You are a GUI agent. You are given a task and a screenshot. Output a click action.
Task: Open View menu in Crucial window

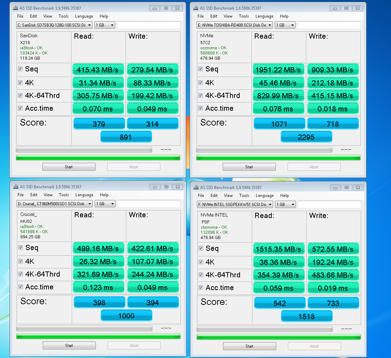pos(48,195)
